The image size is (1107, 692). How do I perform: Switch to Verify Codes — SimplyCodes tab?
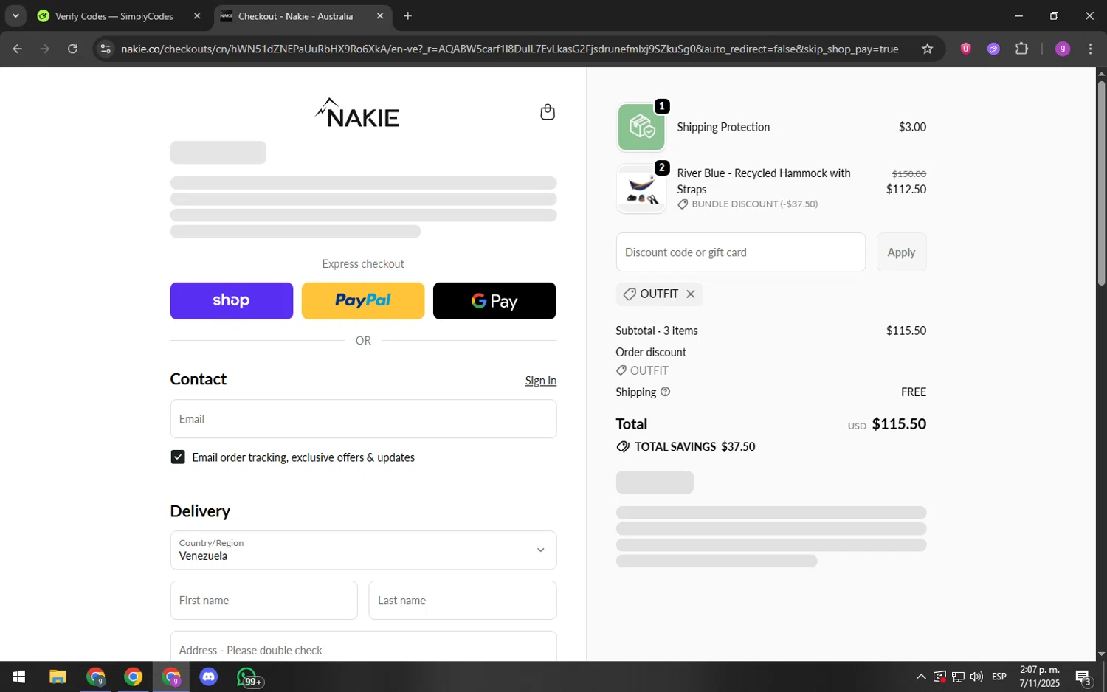(x=114, y=16)
